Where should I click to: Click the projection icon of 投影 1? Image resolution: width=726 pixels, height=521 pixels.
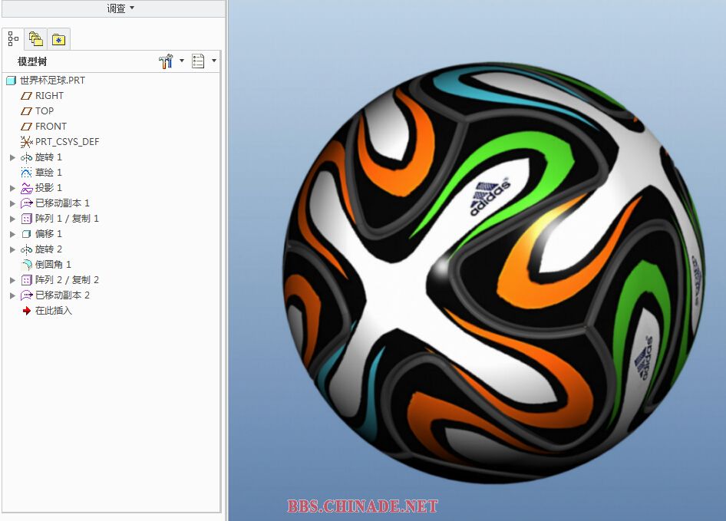pos(26,188)
